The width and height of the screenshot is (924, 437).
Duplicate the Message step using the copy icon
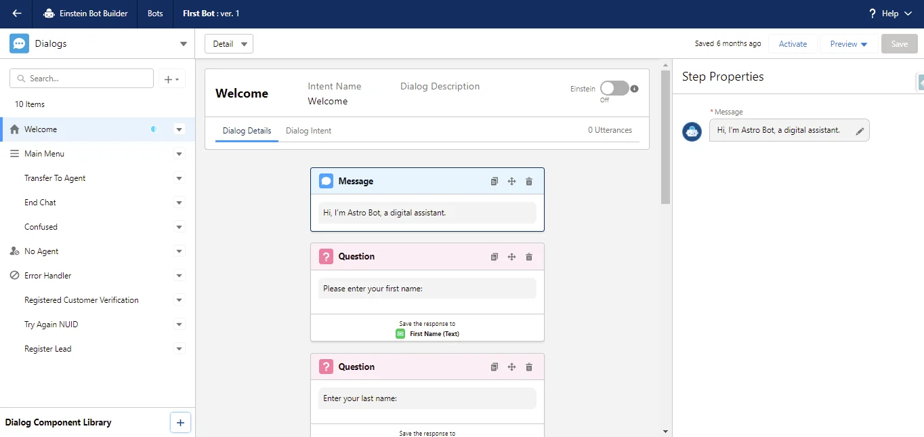[x=495, y=181]
